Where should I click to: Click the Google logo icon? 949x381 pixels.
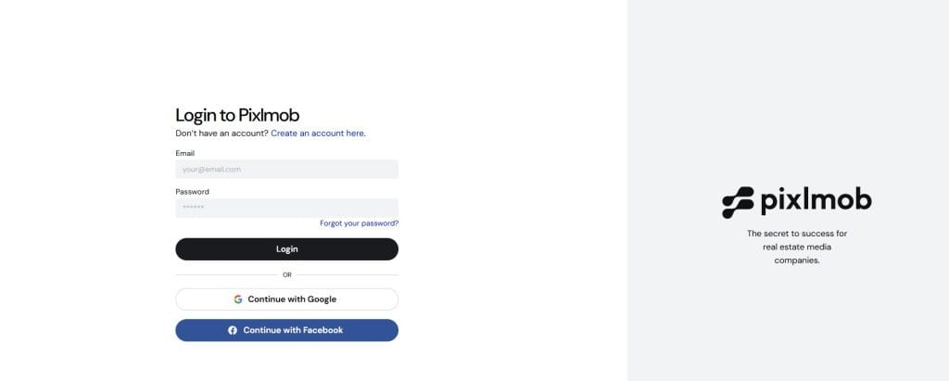point(238,299)
